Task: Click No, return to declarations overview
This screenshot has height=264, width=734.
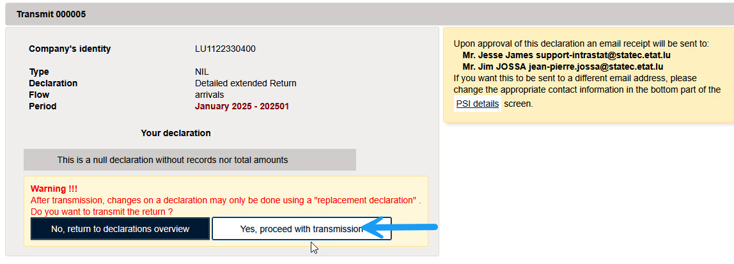Action: [120, 229]
